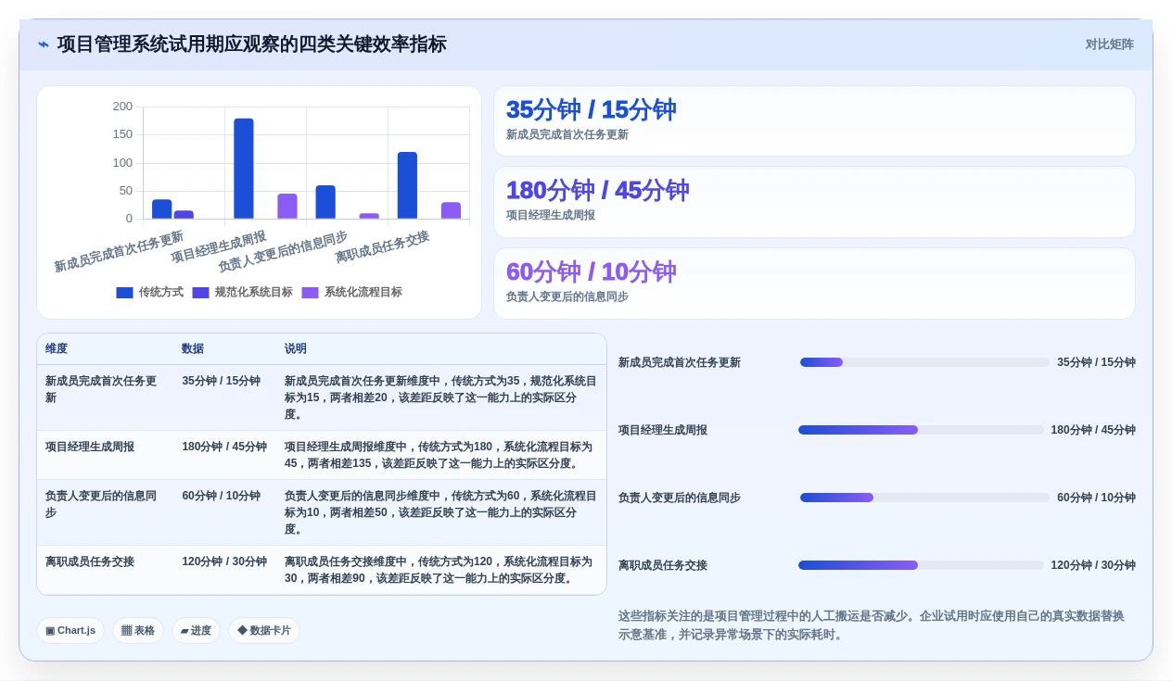Toggle the 传统方式 legend swatch
1172x681 pixels.
(124, 293)
